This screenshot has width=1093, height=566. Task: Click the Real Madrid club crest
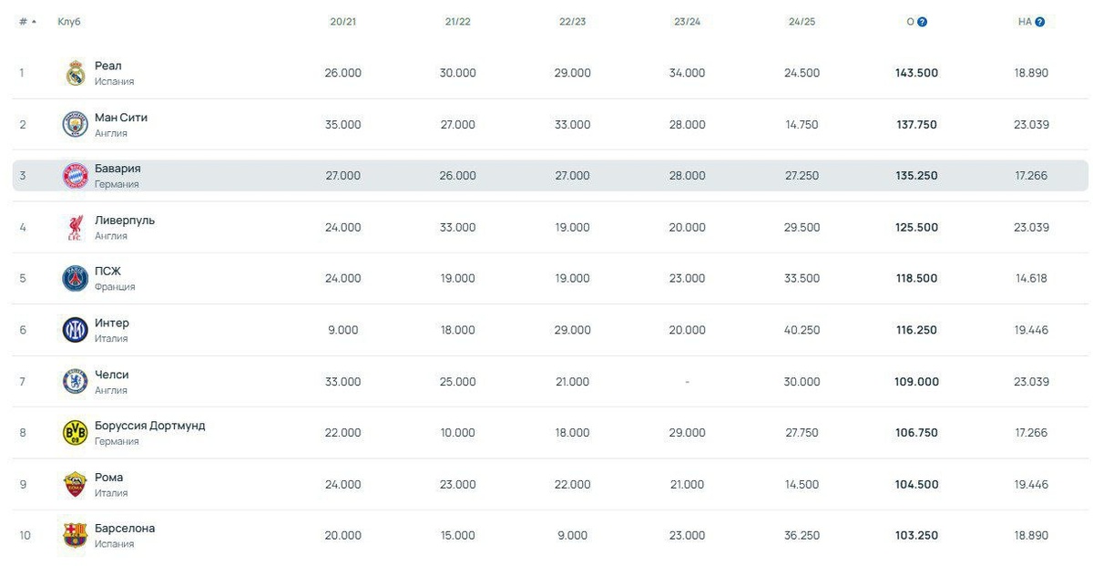[75, 73]
